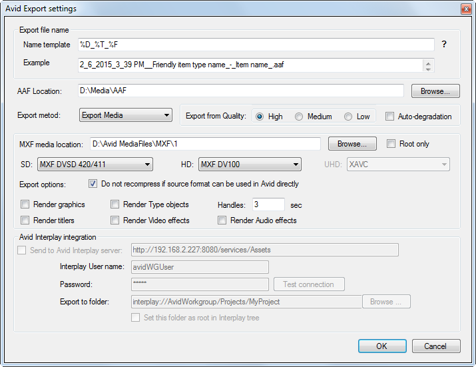This screenshot has width=476, height=367.
Task: Click the Test connection button
Action: (309, 284)
